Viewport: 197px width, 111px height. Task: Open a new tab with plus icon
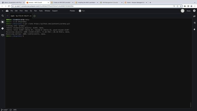(34, 16)
